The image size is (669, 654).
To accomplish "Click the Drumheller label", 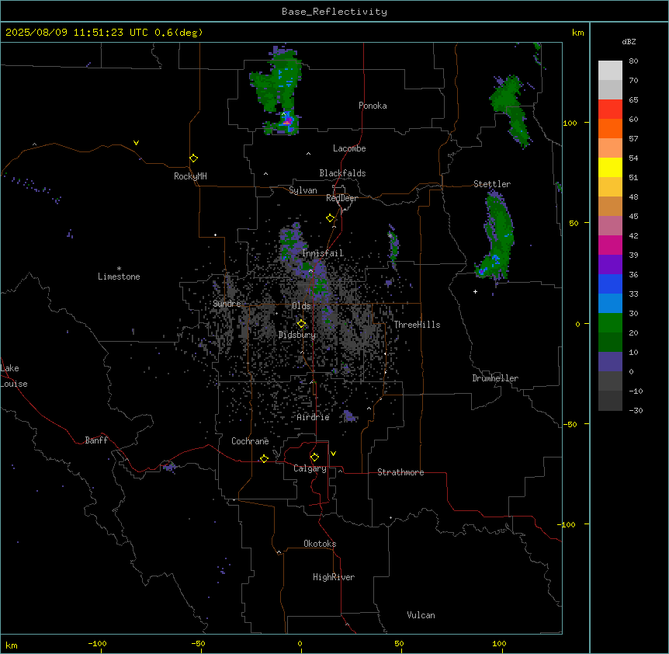I will [x=495, y=378].
